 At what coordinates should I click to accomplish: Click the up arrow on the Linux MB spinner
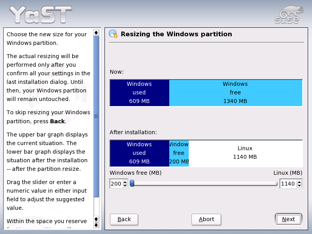(x=299, y=181)
